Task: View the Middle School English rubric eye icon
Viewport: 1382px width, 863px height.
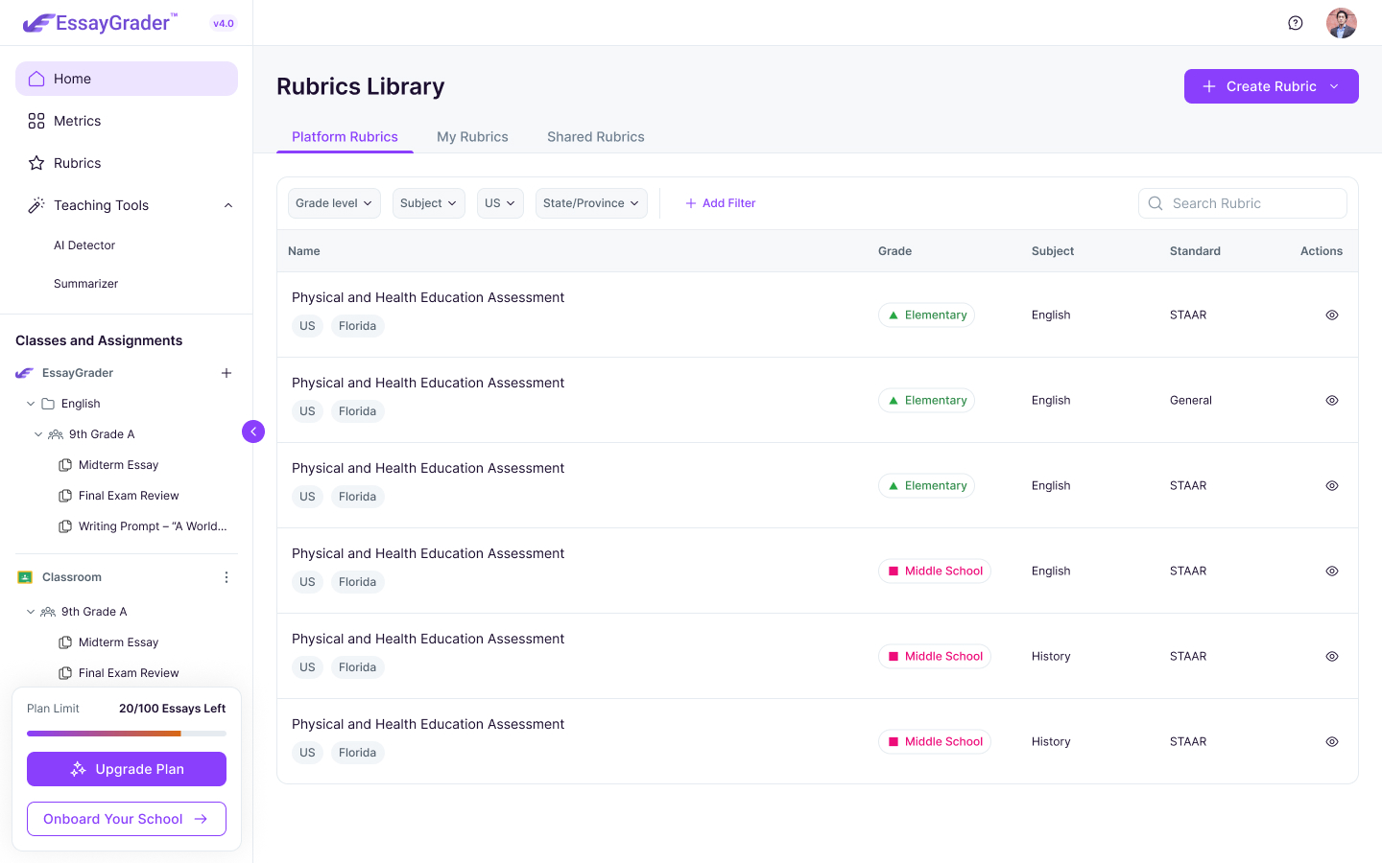Action: click(x=1332, y=571)
